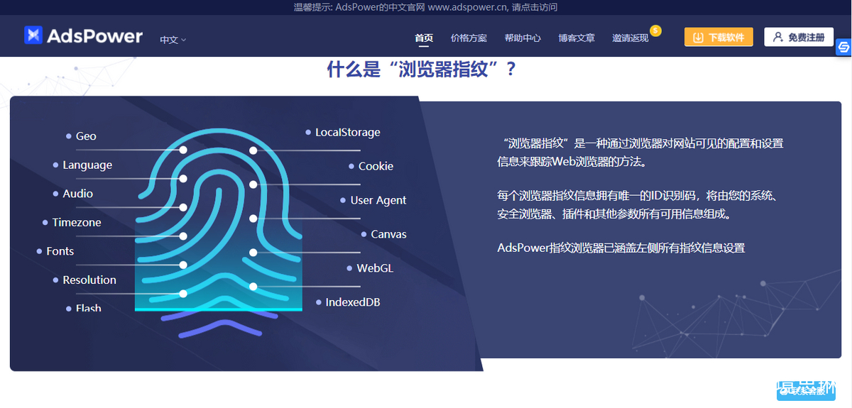This screenshot has height=408, width=852.
Task: Click the Language label
Action: 87,165
